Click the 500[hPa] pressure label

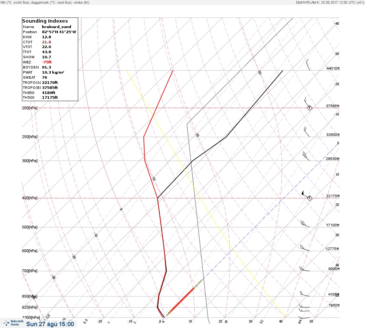tap(29, 227)
